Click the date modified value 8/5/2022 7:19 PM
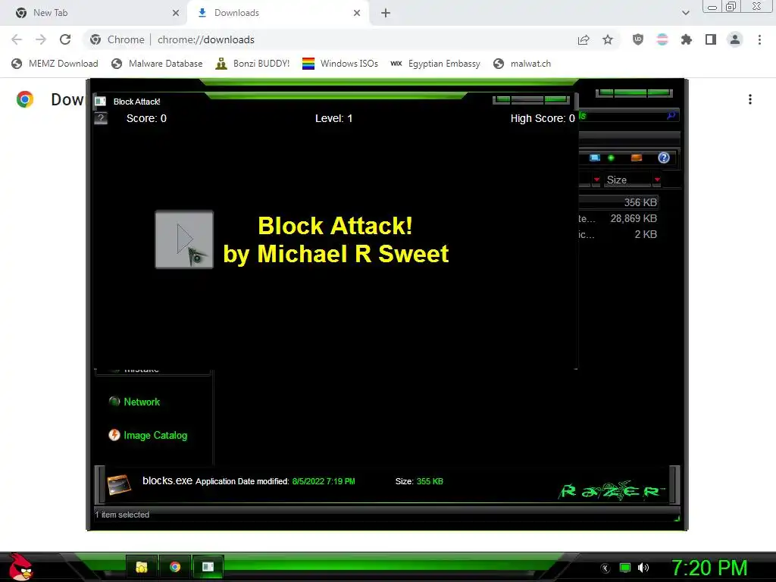The height and width of the screenshot is (582, 776). tap(324, 481)
